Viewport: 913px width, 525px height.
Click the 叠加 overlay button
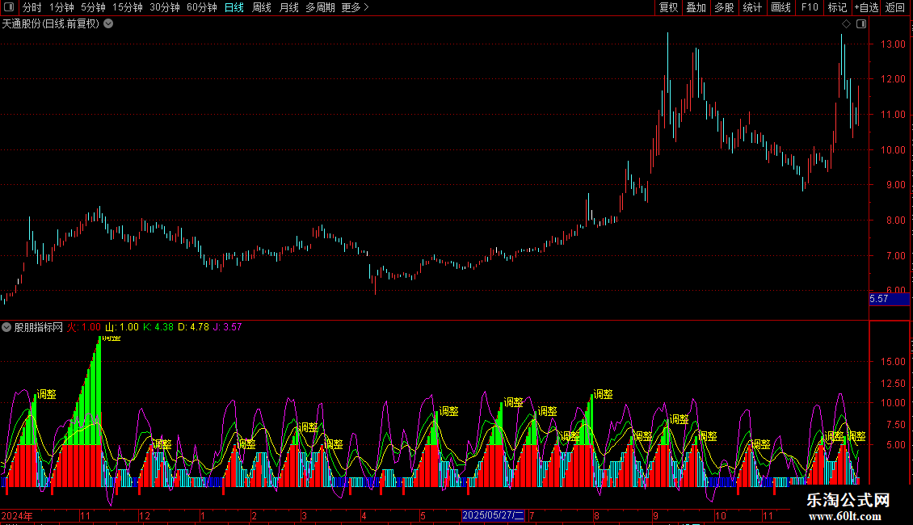[696, 7]
